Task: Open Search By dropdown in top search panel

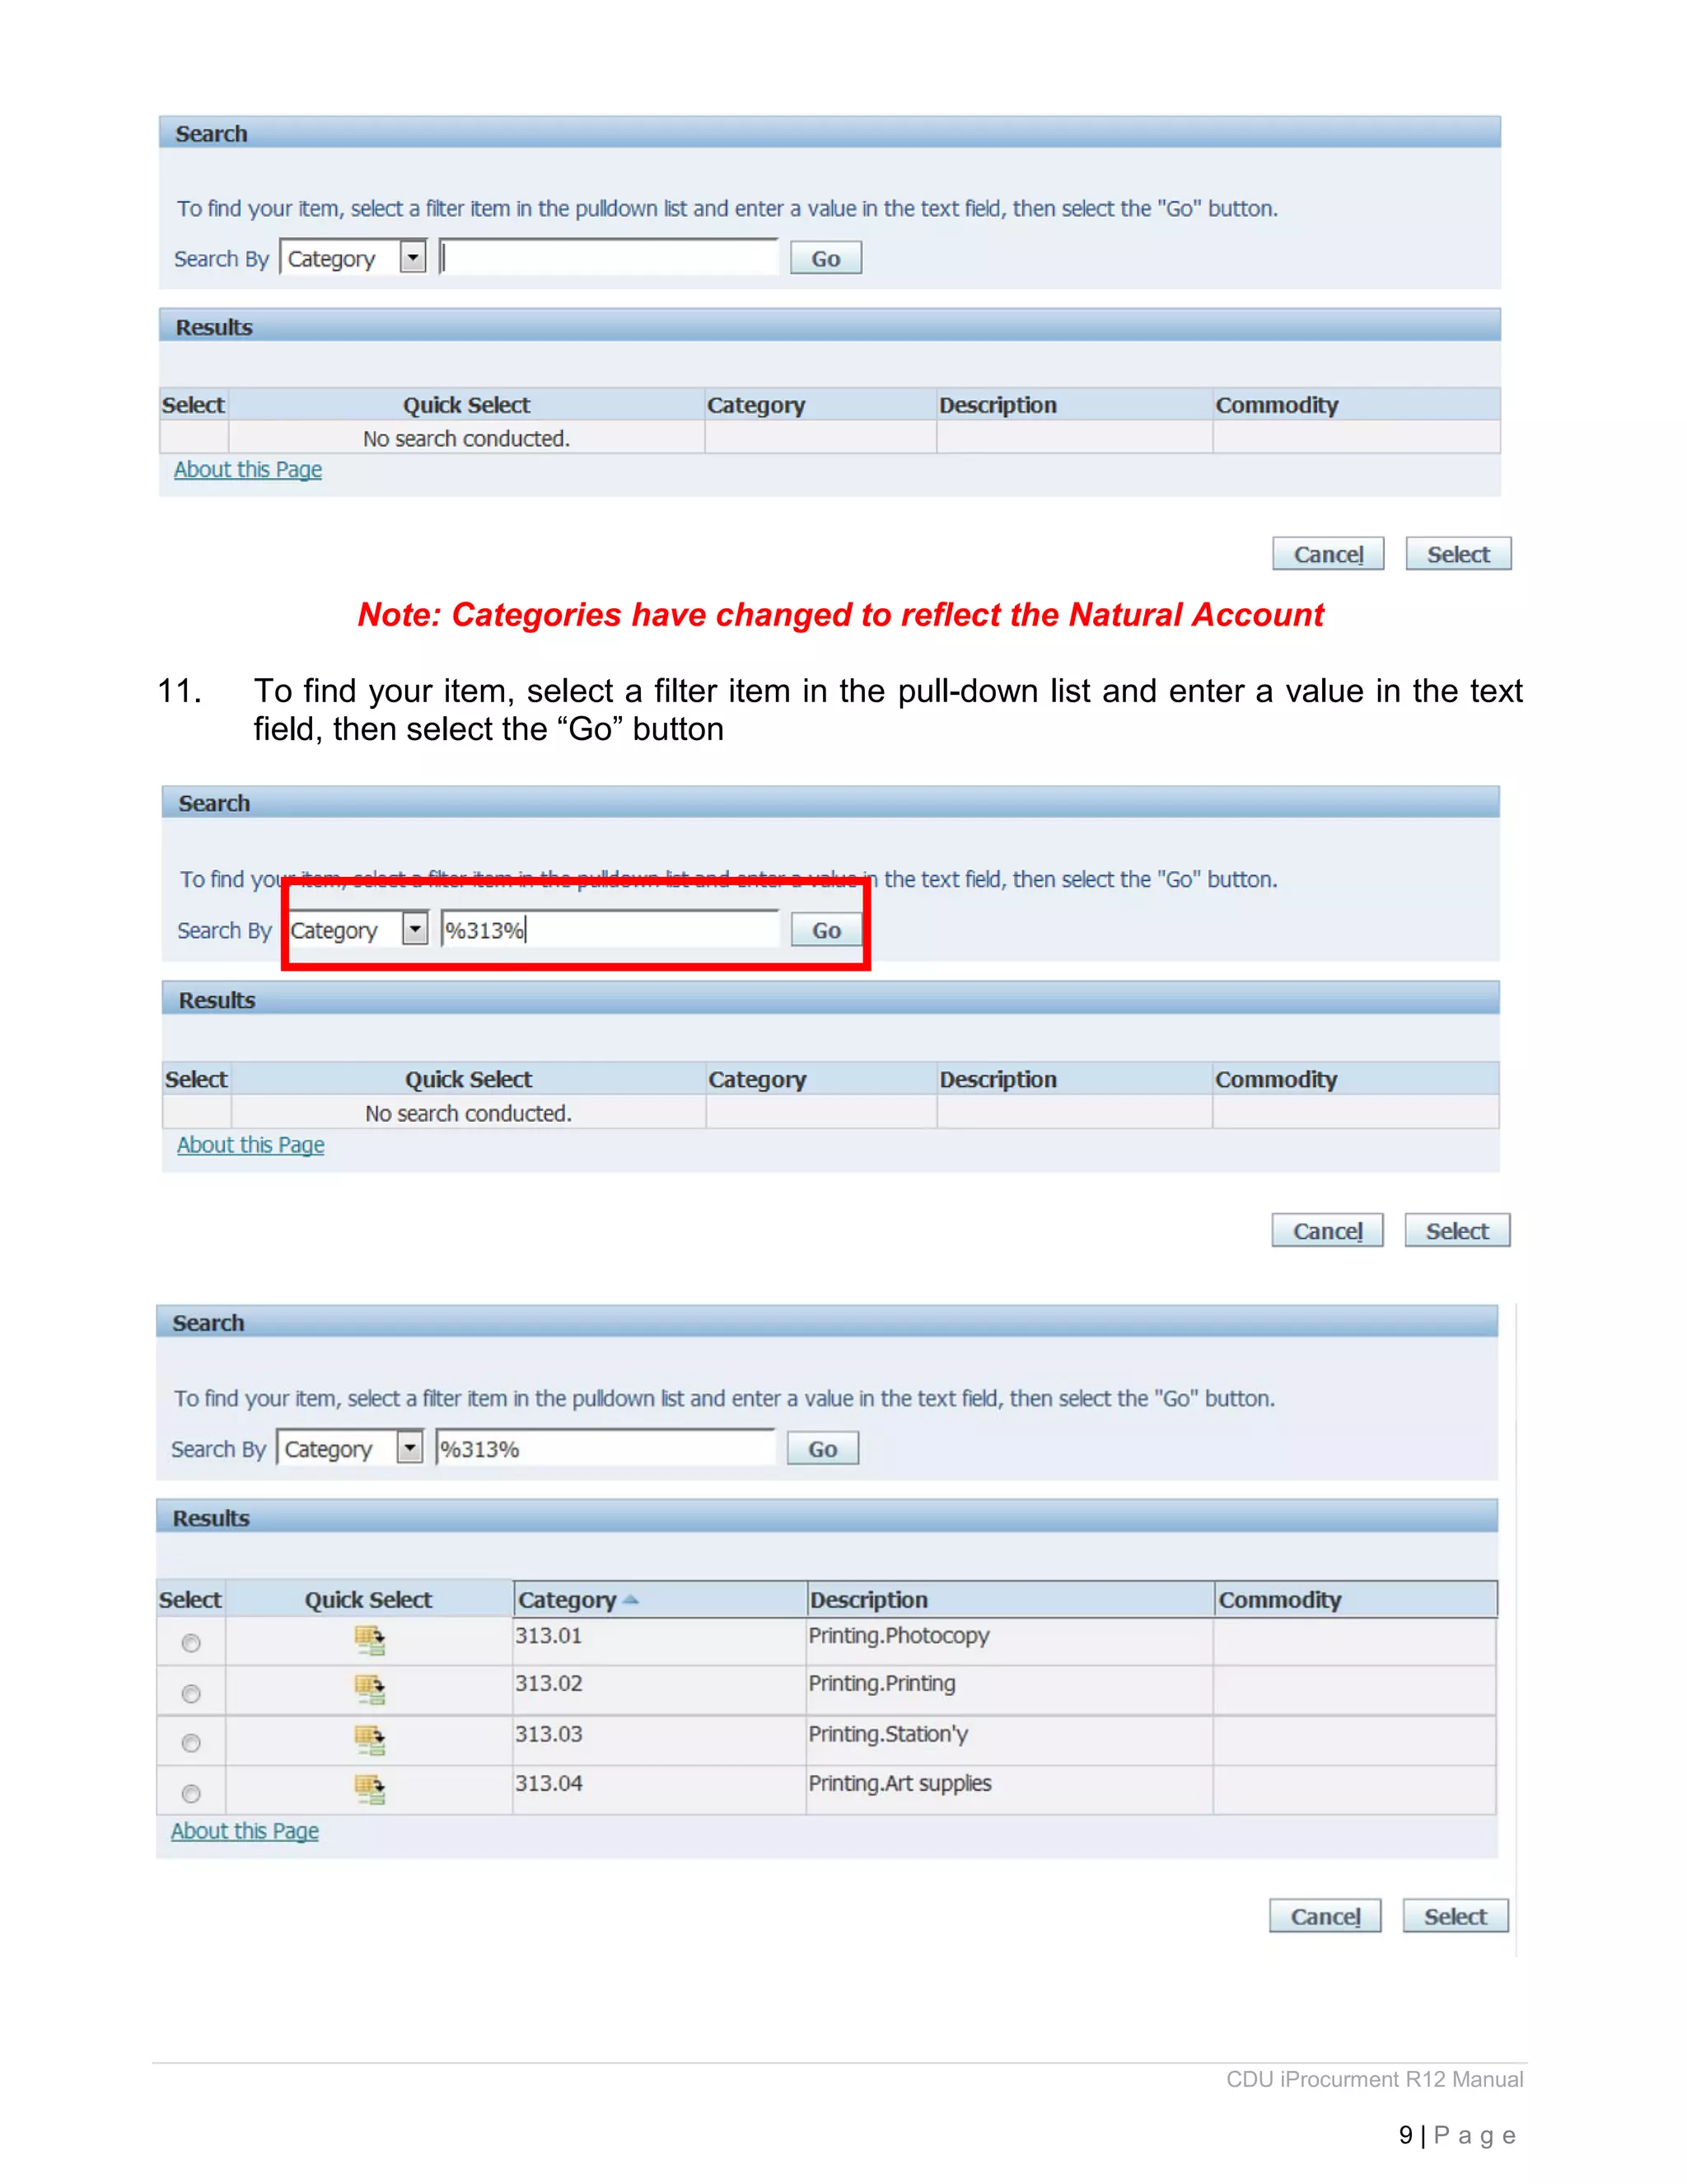Action: (x=413, y=258)
